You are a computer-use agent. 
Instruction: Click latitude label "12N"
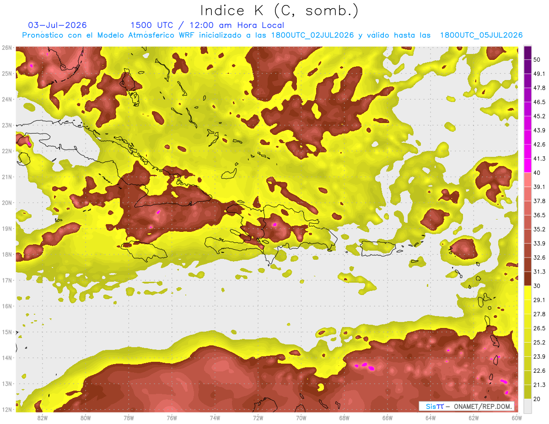(6, 410)
